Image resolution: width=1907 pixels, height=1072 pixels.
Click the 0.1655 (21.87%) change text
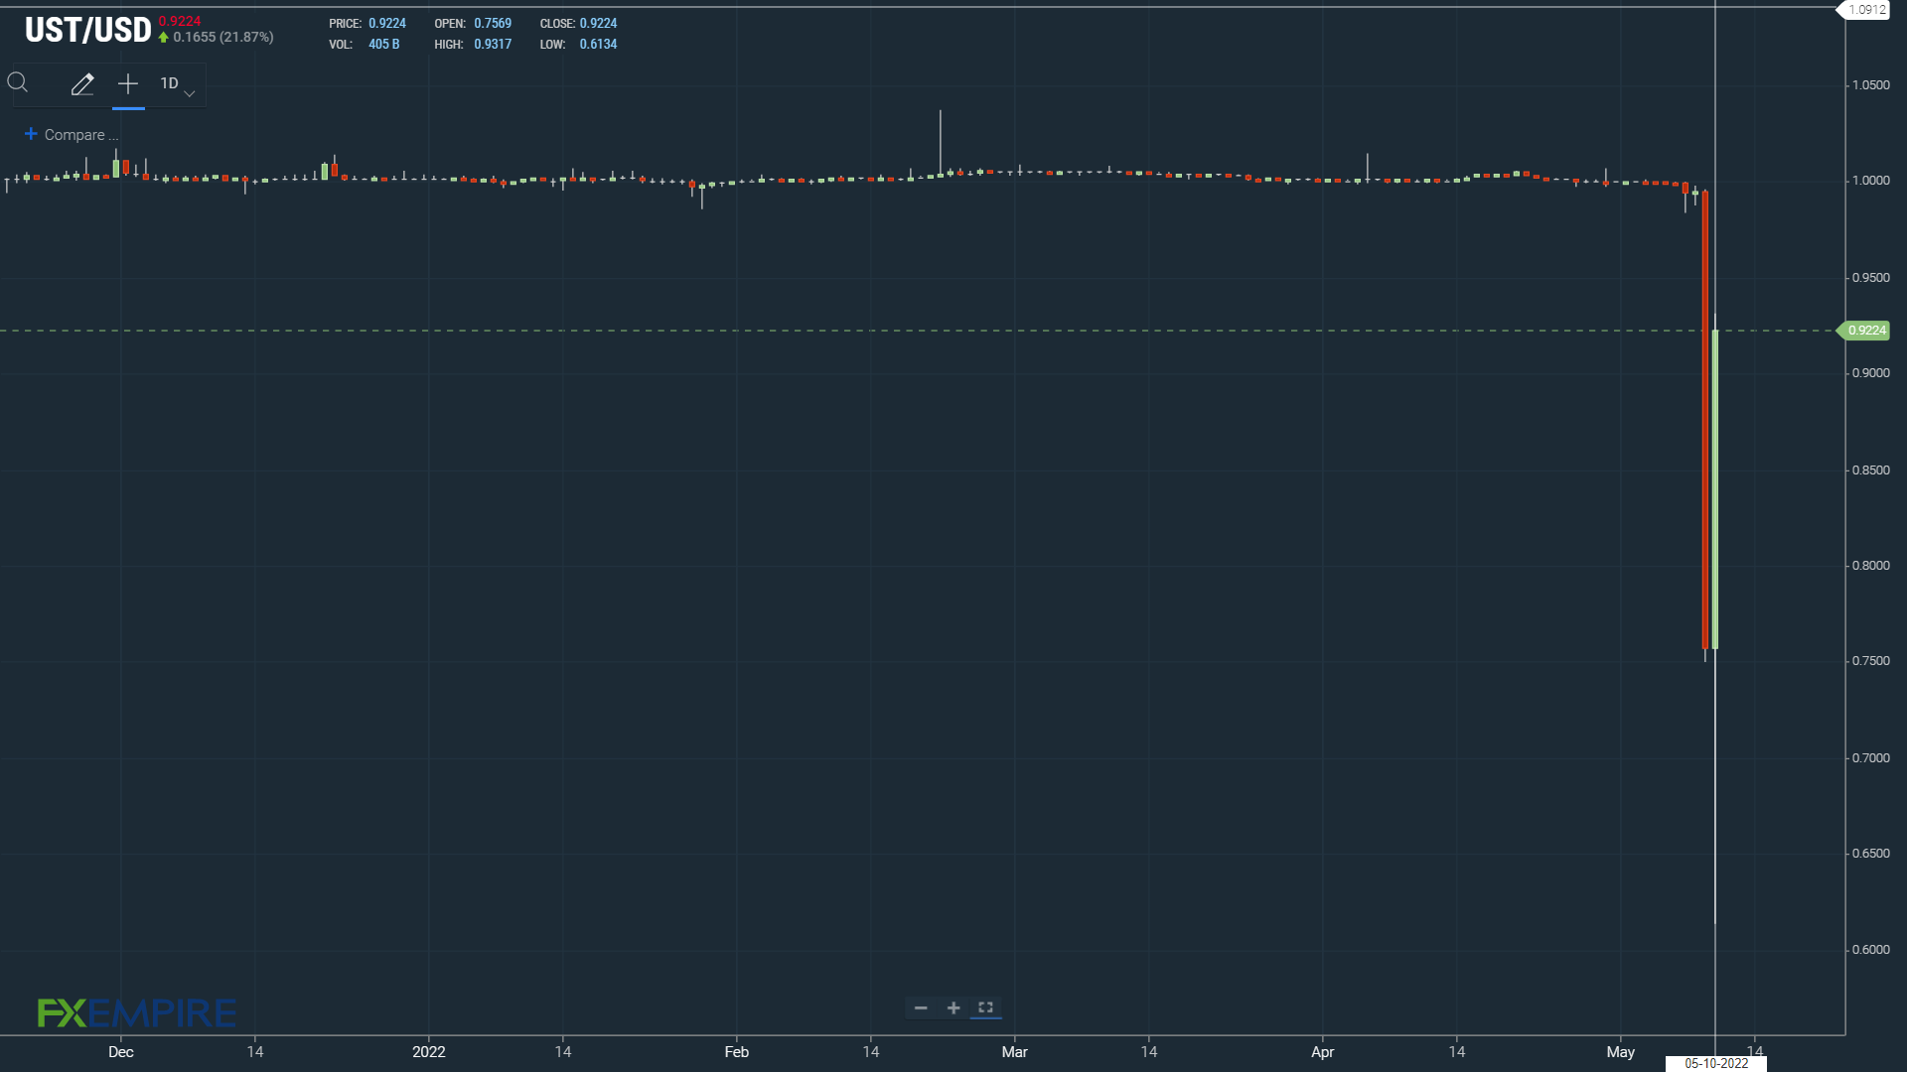[x=223, y=37]
